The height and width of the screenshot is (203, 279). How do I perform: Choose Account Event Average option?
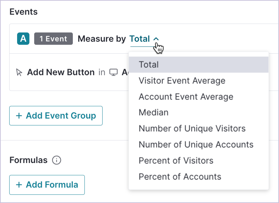coord(199,97)
